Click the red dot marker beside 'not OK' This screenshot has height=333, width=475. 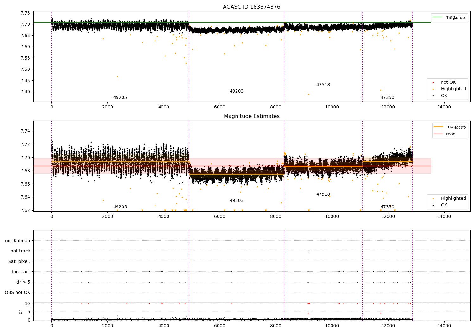[x=433, y=82]
